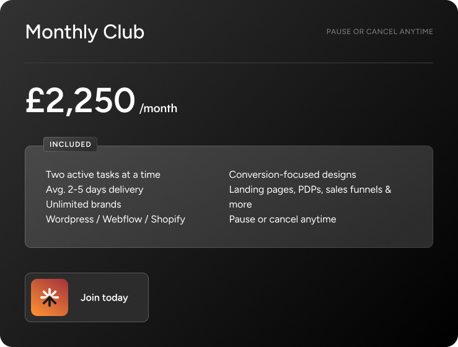Click the Unlimited brands feature
Screen dimensions: 458x347
(83, 204)
